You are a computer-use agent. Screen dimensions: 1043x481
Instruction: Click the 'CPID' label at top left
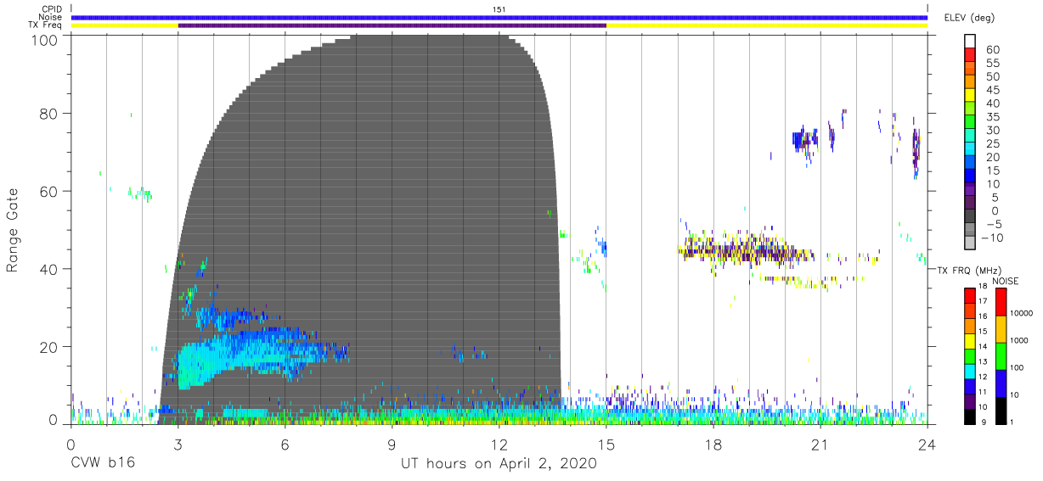tap(51, 9)
